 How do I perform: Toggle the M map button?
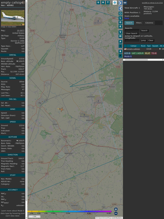[120, 36]
